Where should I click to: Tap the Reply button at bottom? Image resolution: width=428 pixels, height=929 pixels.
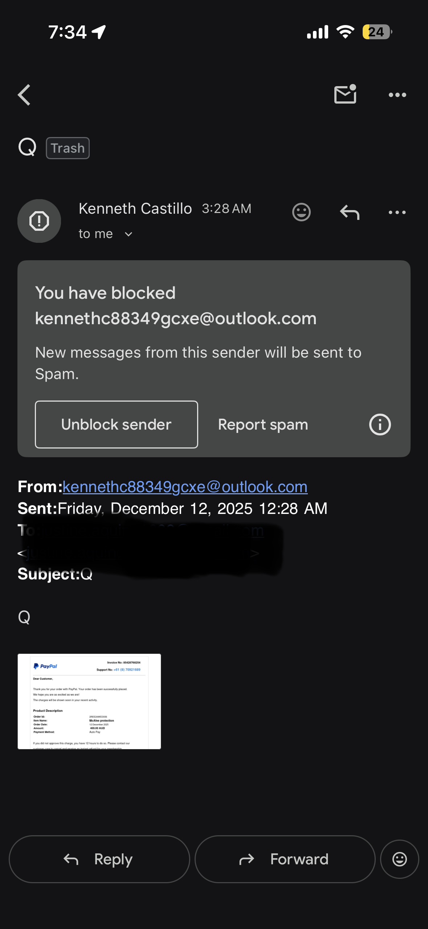pos(99,859)
